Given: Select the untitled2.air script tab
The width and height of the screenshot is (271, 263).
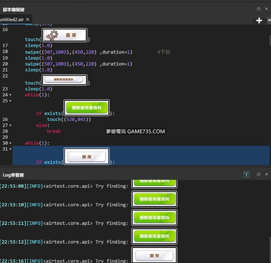Looking at the screenshot, I should [12, 19].
